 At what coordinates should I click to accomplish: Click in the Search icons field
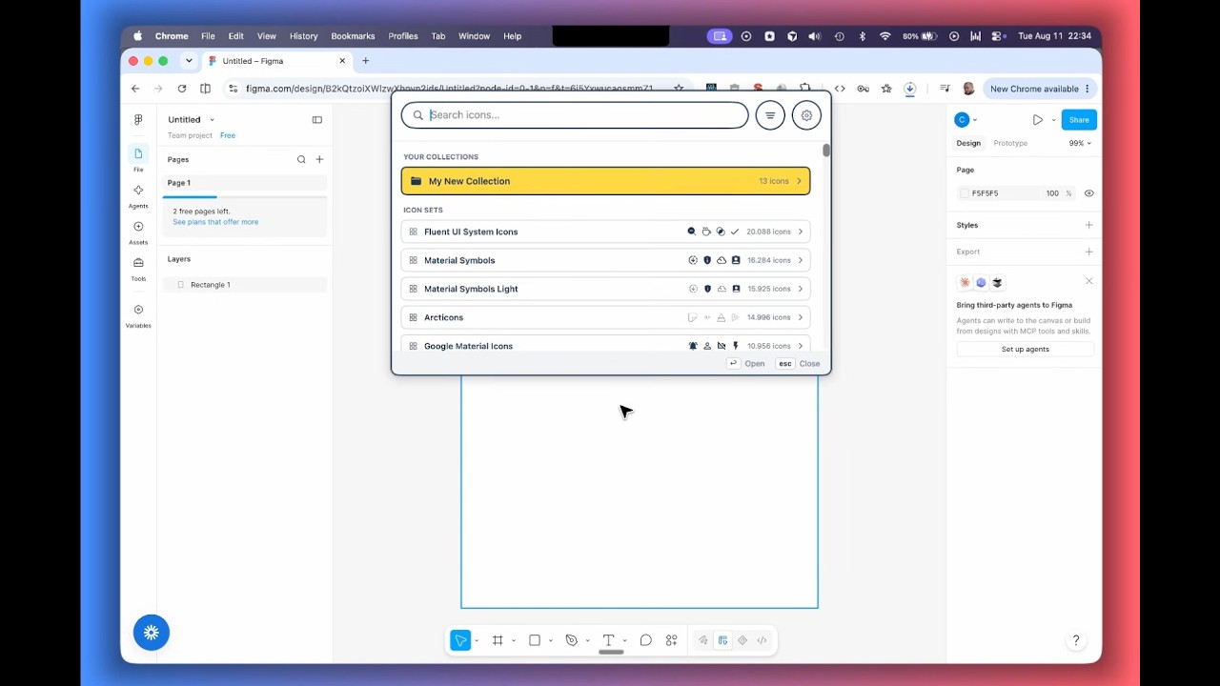pos(575,115)
